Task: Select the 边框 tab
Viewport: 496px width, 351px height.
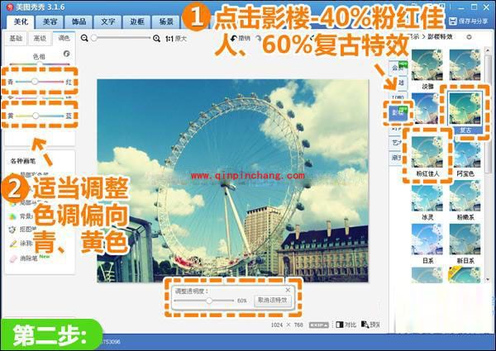Action: coord(137,21)
